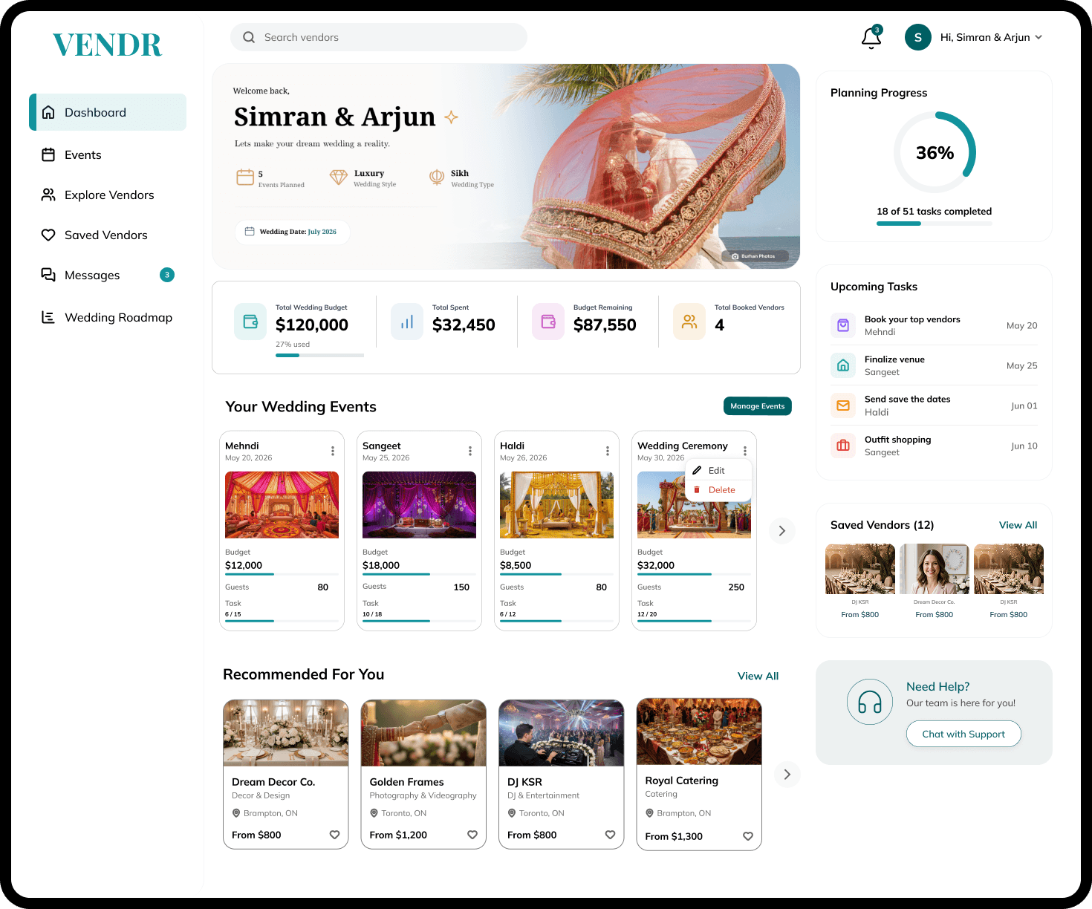
Task: Open Haldi event options menu
Action: (608, 451)
